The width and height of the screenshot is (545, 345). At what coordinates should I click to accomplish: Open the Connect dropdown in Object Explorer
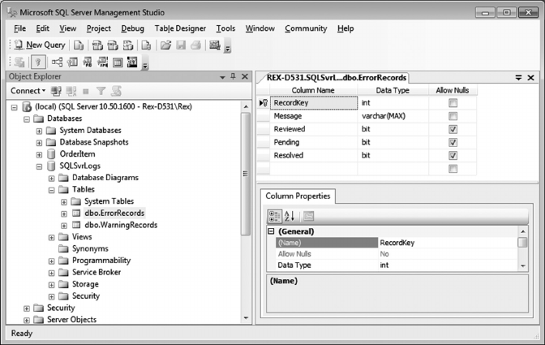tap(28, 91)
